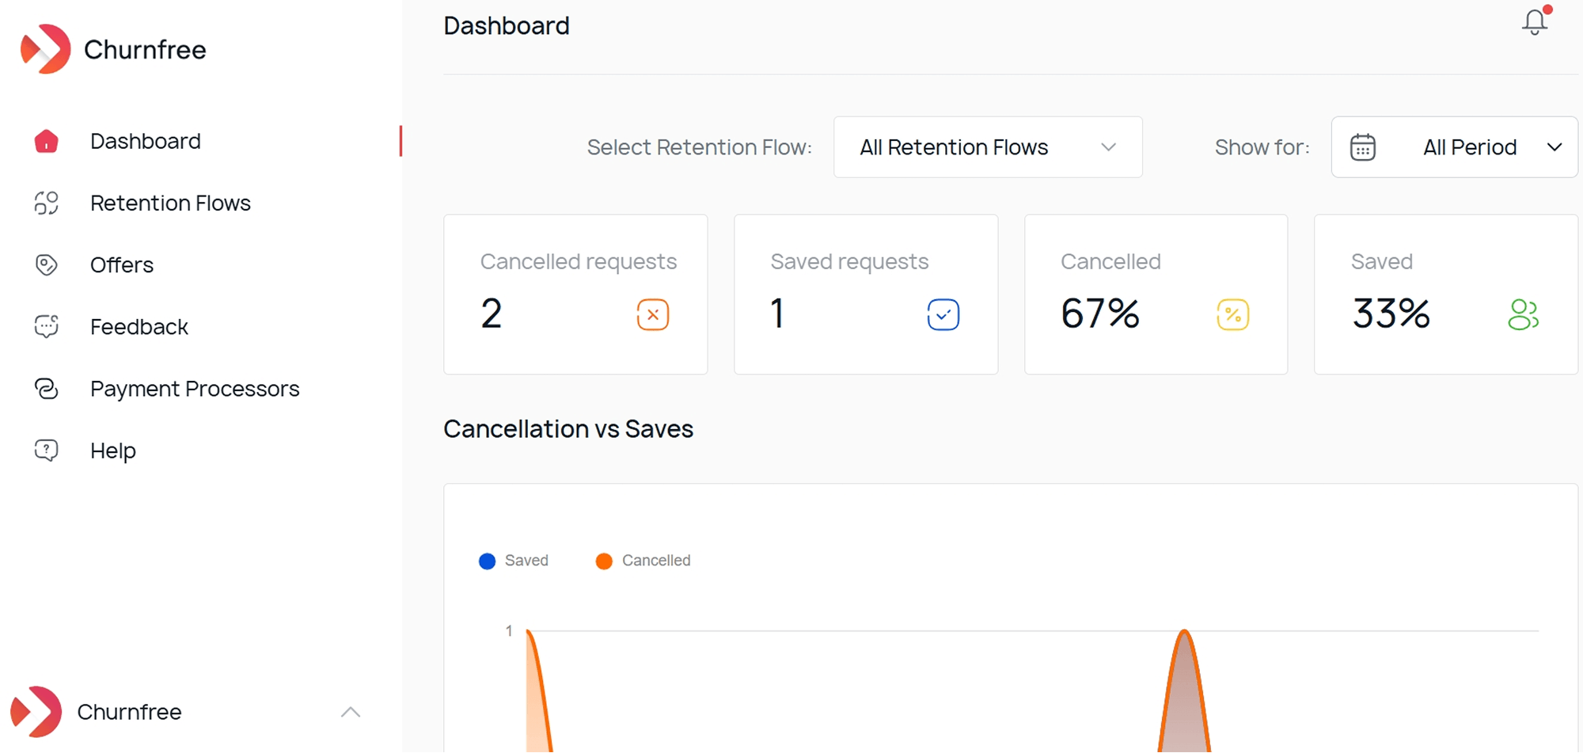Expand the All Period time selector

(x=1470, y=147)
